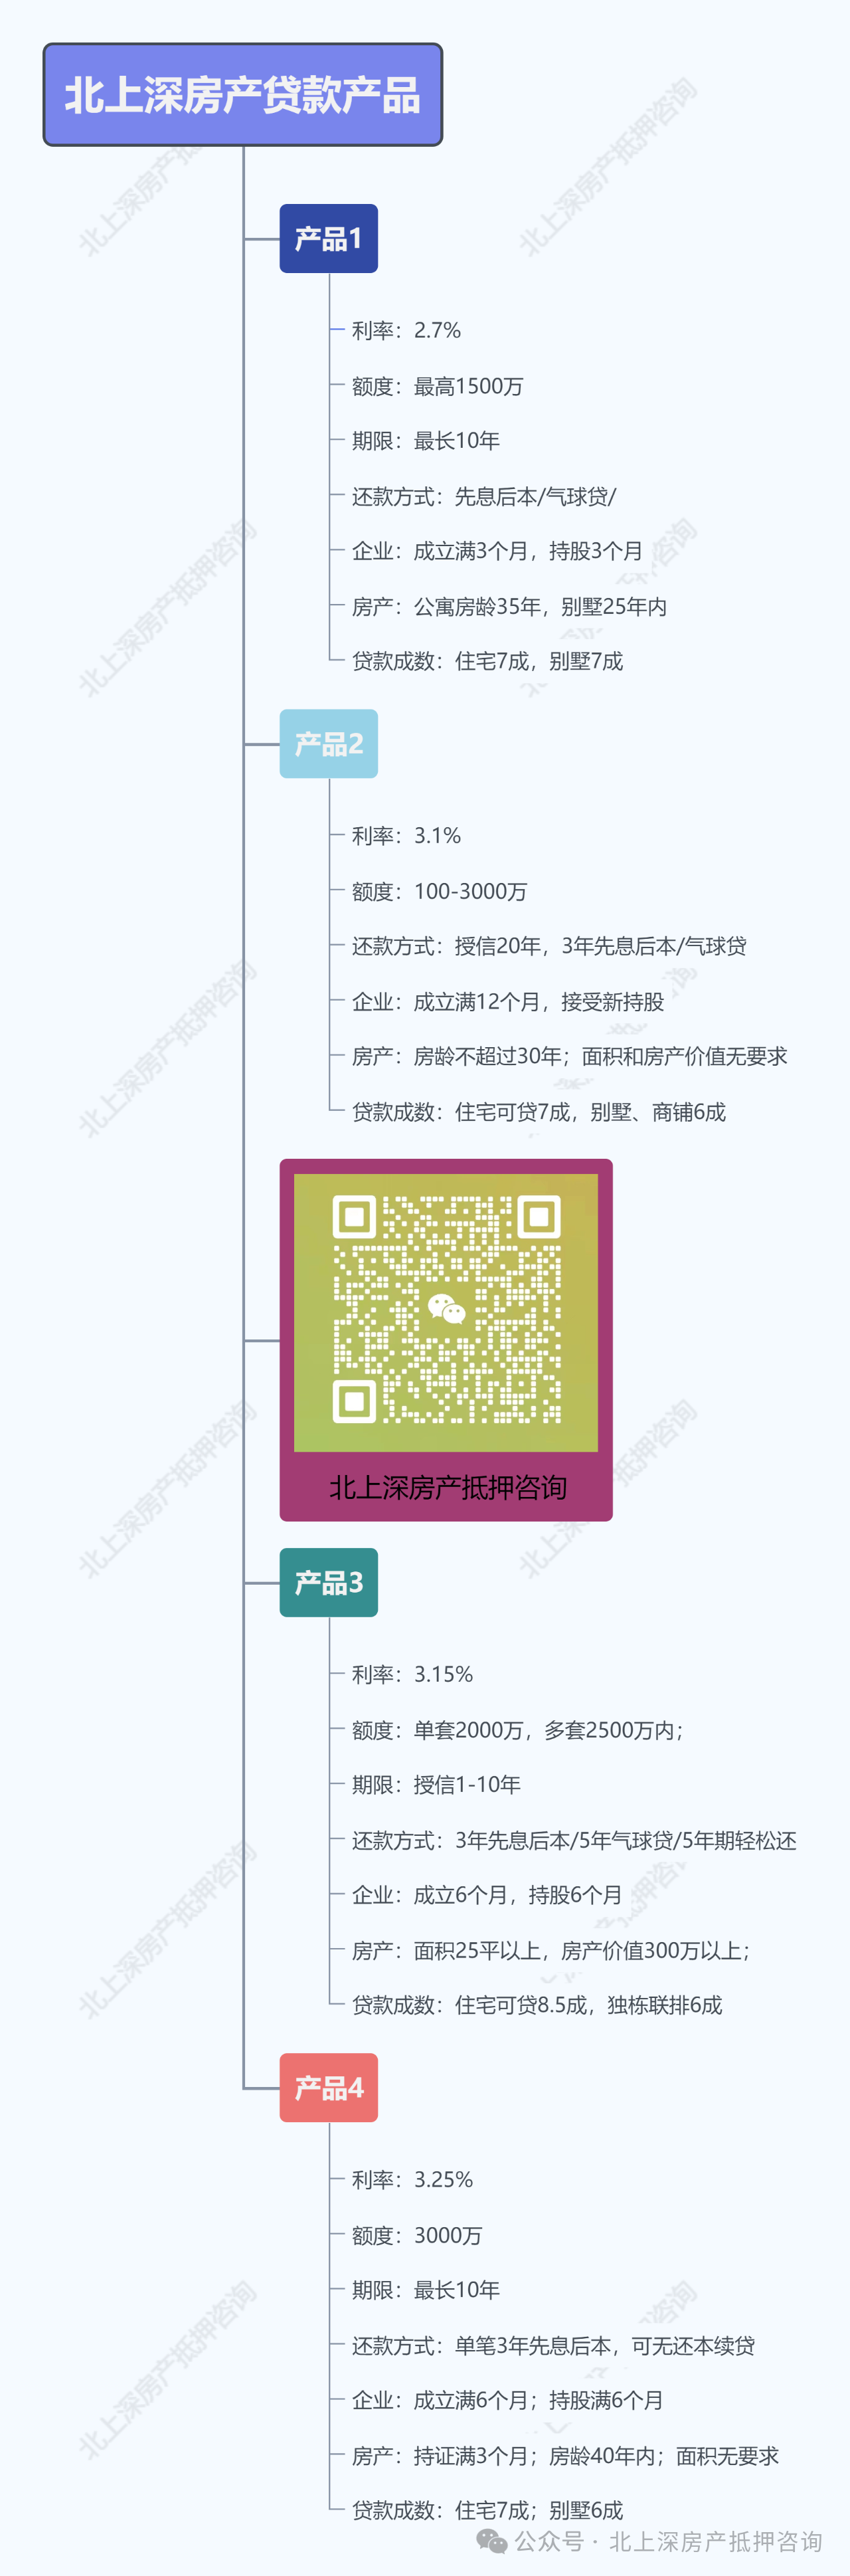
Task: Select the 利率：3.25% item
Action: coord(412,2180)
